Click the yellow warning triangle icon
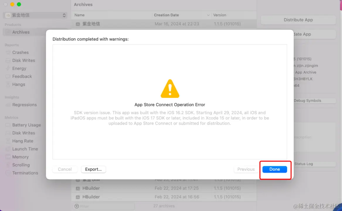Screen dimensions: 342x211 coord(170,89)
